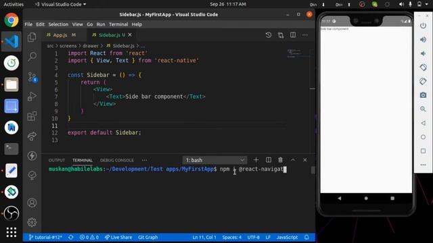Screen dimensions: 433x243
Task: Click the Open Changes icon in editor toolbar
Action: 281,35
